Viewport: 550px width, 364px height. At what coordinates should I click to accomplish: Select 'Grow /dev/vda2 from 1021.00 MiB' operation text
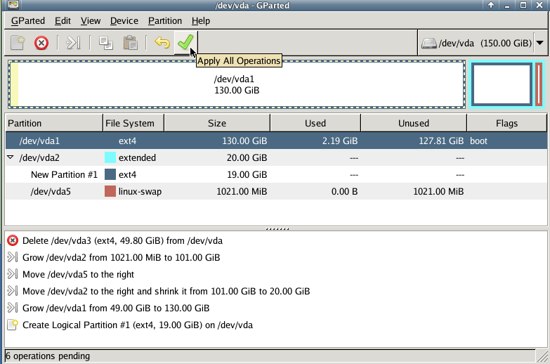[x=121, y=258]
